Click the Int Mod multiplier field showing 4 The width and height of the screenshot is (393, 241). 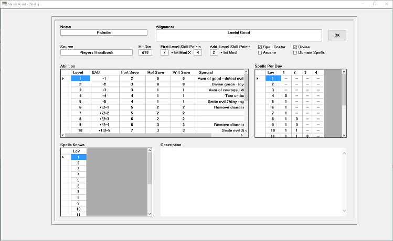tap(198, 52)
